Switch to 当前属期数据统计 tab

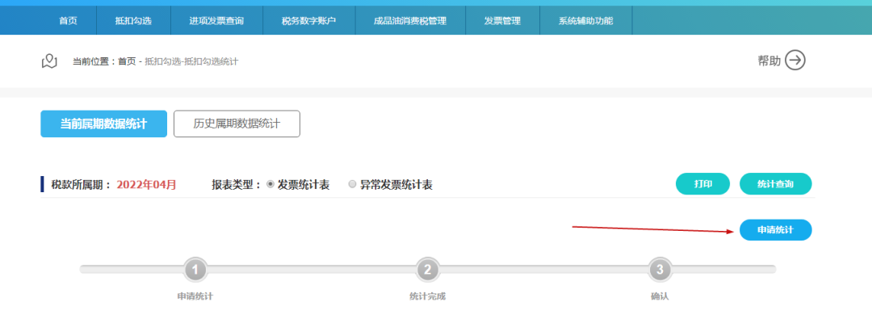click(103, 124)
